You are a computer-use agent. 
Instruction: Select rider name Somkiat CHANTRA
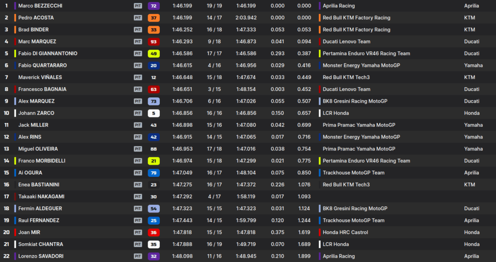(41, 244)
